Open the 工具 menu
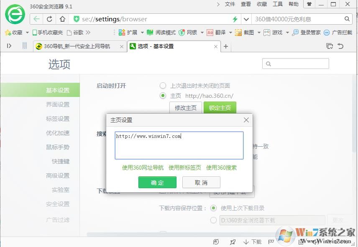The width and height of the screenshot is (358, 247). point(278,4)
